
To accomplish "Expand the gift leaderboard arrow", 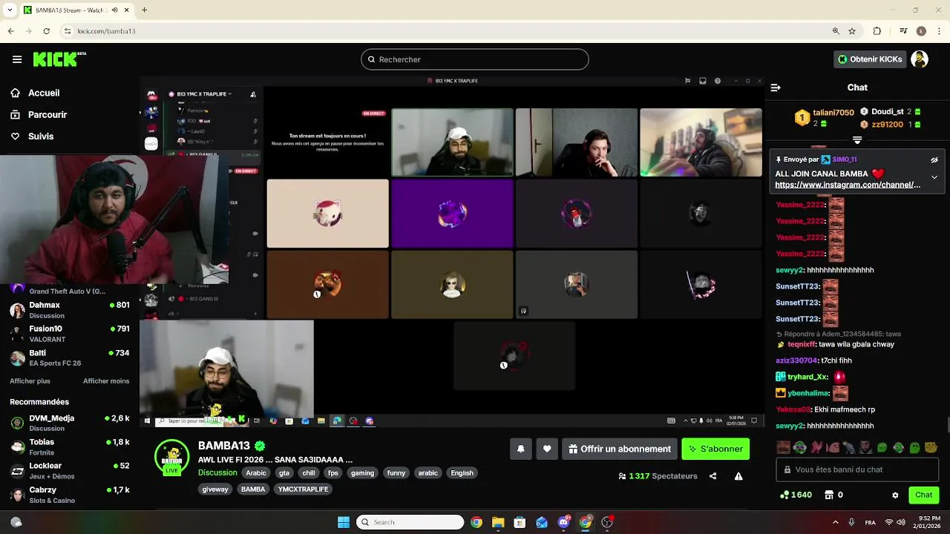I will 857,139.
